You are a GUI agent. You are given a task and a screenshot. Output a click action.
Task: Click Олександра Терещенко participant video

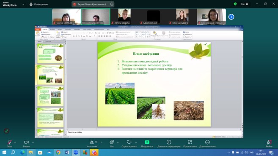[x=211, y=17]
